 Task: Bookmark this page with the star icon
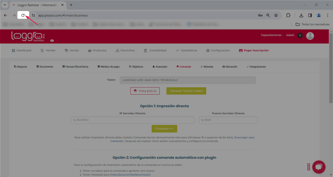[276, 15]
